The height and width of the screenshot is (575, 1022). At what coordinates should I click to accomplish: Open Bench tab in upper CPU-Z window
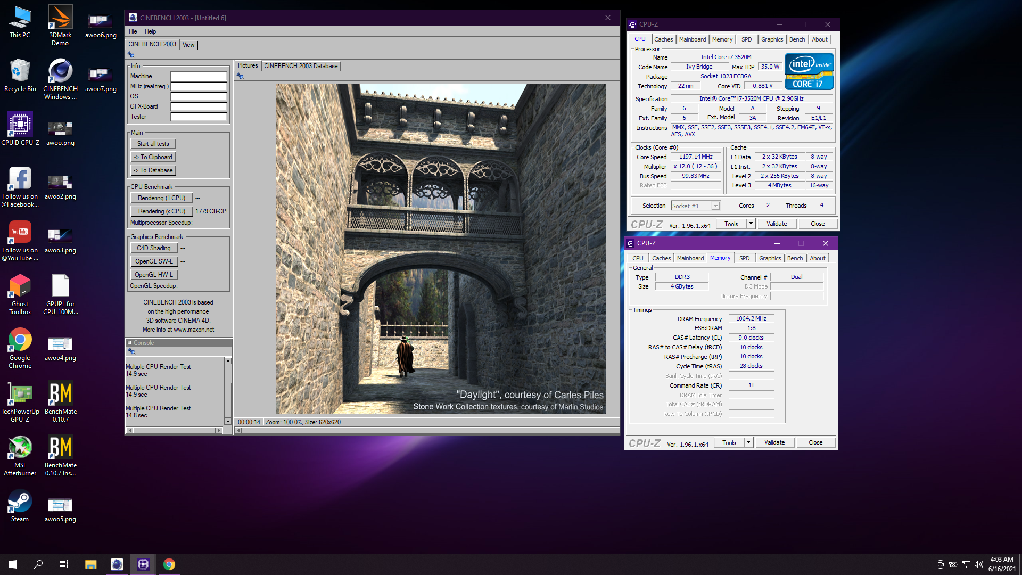point(797,39)
